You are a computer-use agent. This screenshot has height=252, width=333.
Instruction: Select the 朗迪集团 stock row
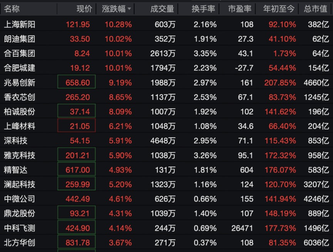tap(166, 39)
